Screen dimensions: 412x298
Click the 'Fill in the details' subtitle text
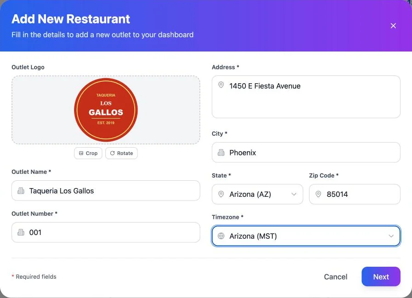(103, 34)
